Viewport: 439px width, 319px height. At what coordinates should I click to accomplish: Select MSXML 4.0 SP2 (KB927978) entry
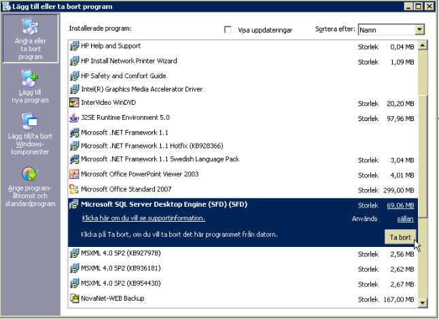tap(243, 254)
